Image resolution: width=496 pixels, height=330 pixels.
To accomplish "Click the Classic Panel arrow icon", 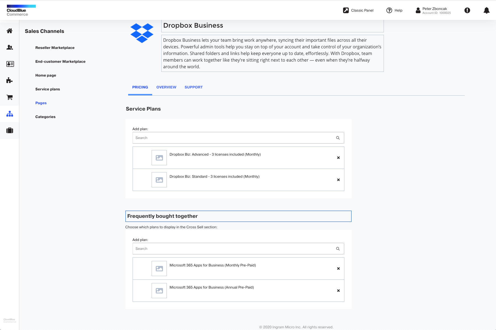I will tap(346, 10).
